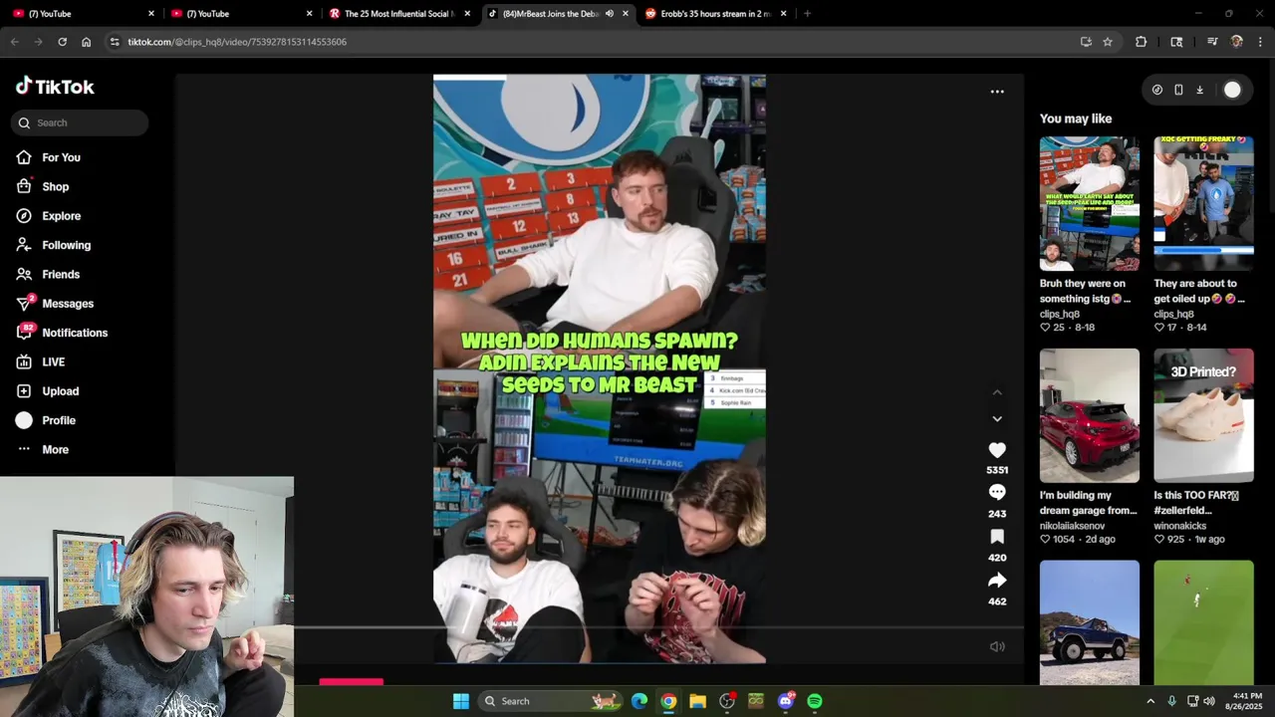
Task: Open the Chrome home page button
Action: pos(86,42)
